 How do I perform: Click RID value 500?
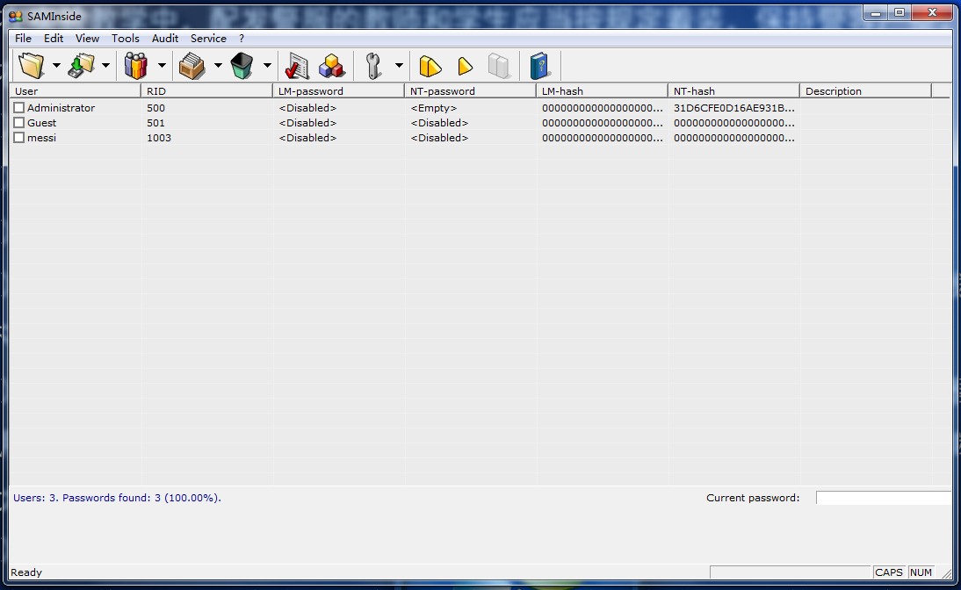coord(155,108)
